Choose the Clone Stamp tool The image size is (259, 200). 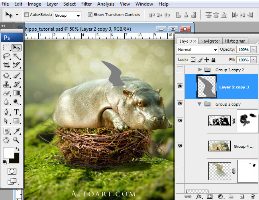click(x=6, y=84)
